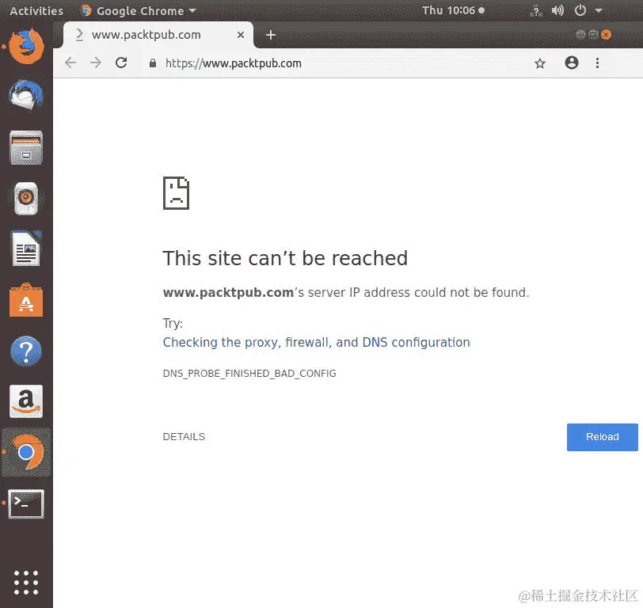
Task: Go forward using the forward arrow
Action: (x=96, y=63)
